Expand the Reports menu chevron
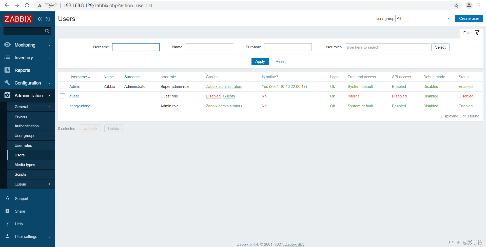The width and height of the screenshot is (486, 247). [49, 70]
